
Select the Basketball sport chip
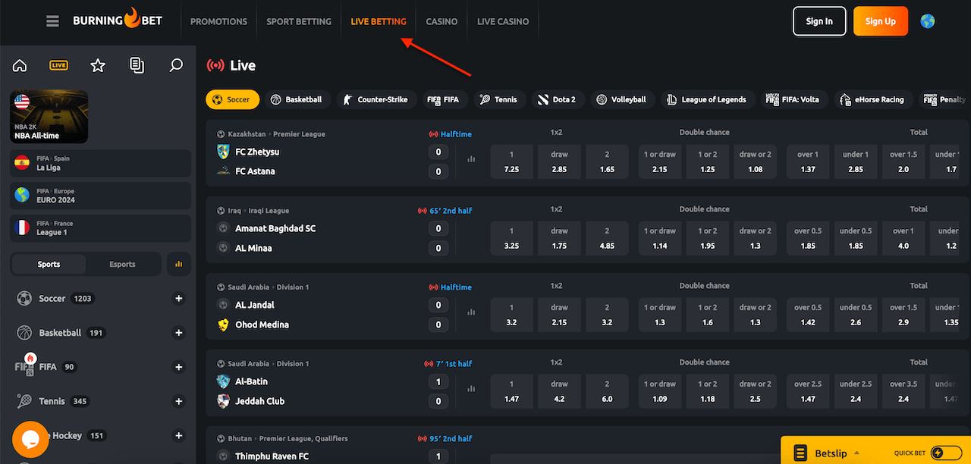[x=297, y=99]
